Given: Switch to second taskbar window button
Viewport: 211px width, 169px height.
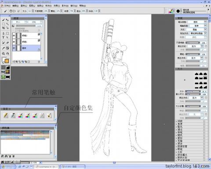Looking at the screenshot, I should tap(73, 167).
